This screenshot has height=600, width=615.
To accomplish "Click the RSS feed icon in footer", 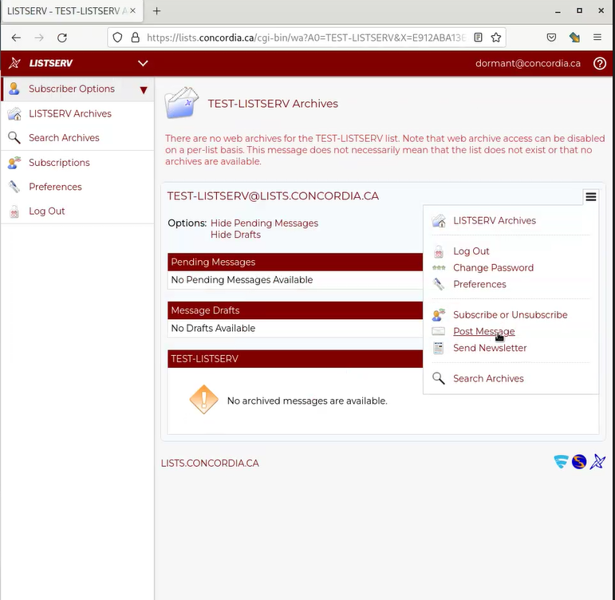I will click(561, 461).
